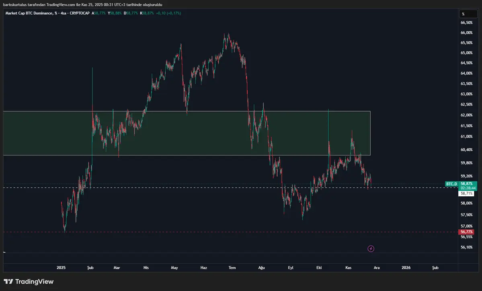
Task: Click the Şub label after 2026
Action: pos(435,268)
